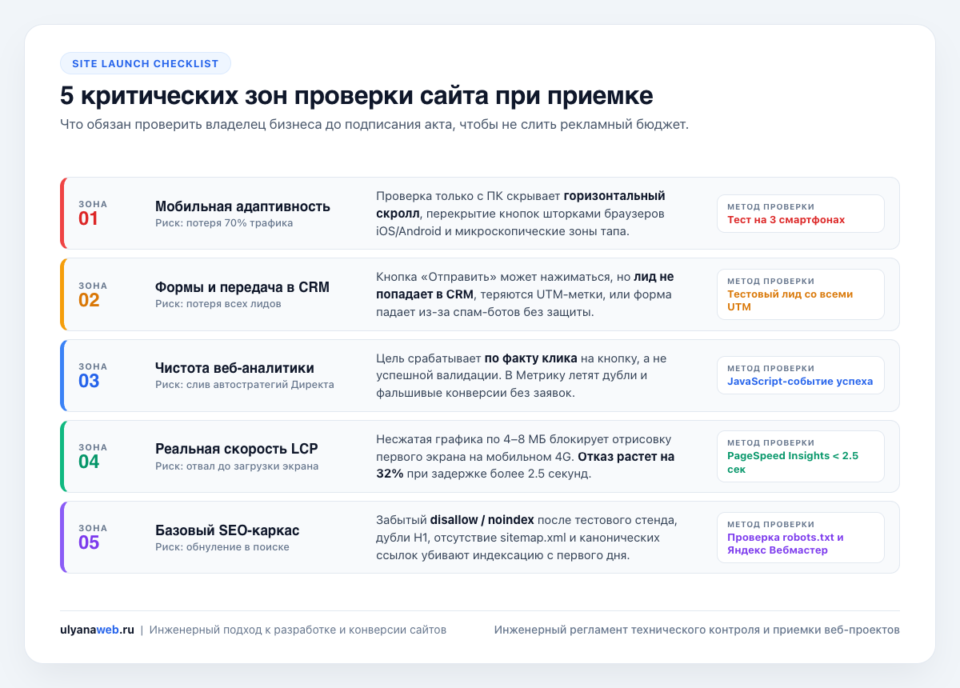
Task: Open the method box 'Проверка robots.txt и Яндекс Вебмастер'
Action: [x=801, y=538]
